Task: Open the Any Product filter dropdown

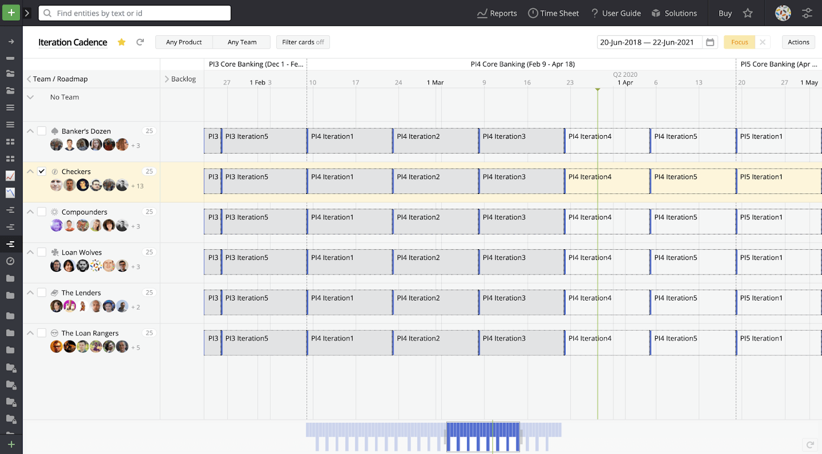Action: [184, 42]
